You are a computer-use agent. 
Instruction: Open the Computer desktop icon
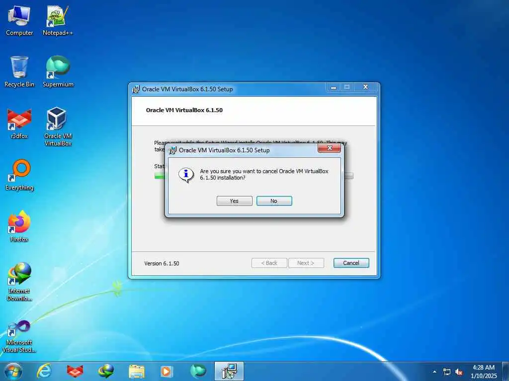pos(19,21)
